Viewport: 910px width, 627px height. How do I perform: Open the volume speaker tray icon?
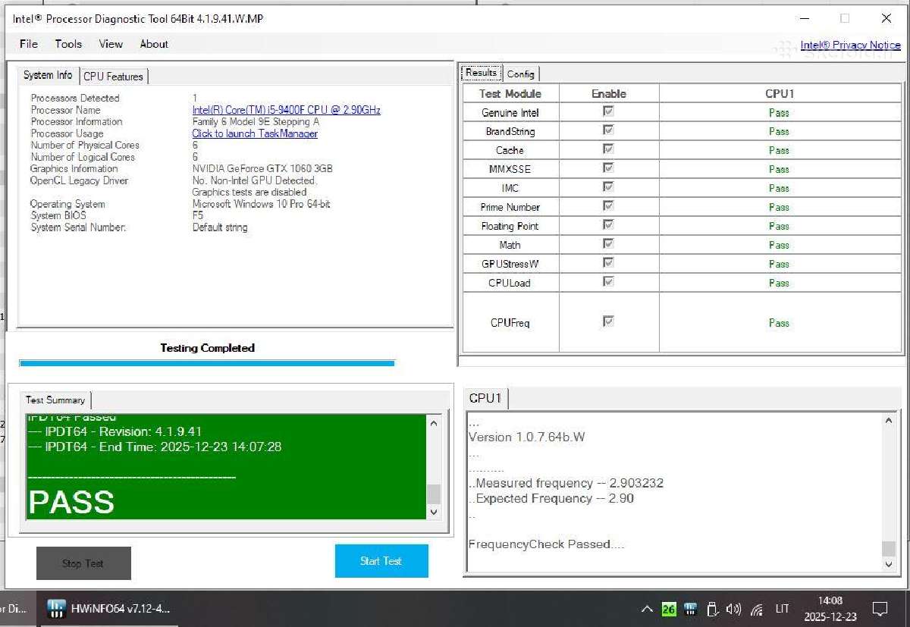click(733, 609)
